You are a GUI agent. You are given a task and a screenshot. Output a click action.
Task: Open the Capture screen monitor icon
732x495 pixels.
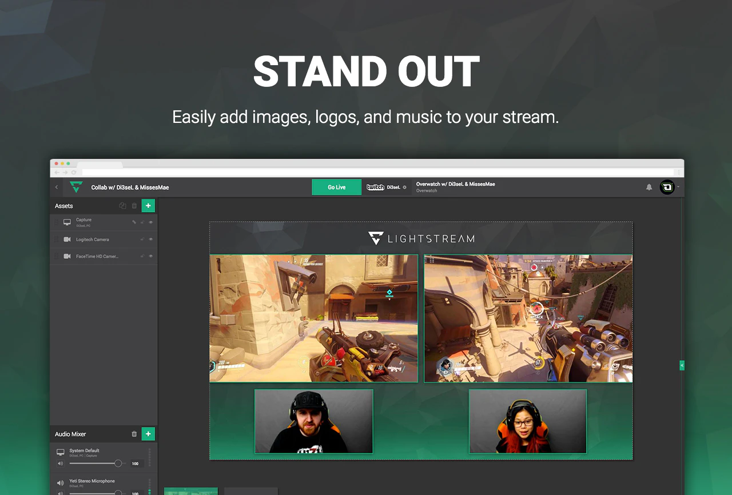coord(67,222)
